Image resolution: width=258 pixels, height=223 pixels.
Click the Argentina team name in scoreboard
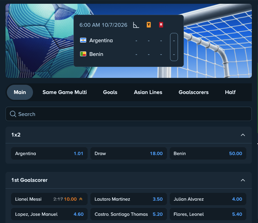(x=101, y=40)
